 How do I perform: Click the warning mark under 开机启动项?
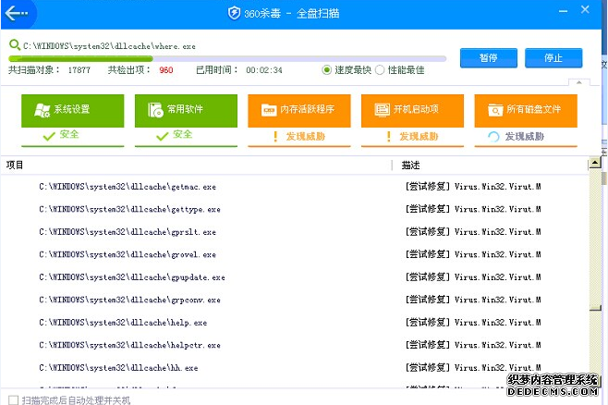tap(388, 137)
